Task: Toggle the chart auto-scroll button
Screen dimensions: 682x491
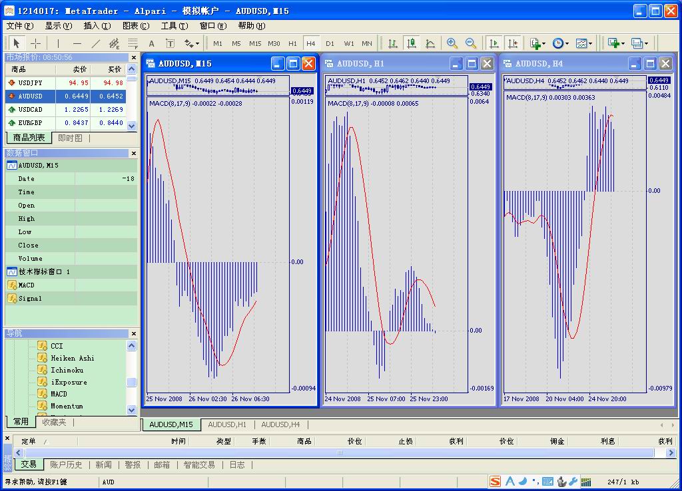Action: 494,43
